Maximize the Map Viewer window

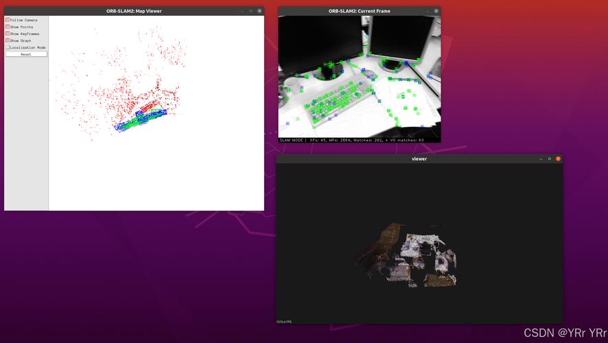[250, 11]
